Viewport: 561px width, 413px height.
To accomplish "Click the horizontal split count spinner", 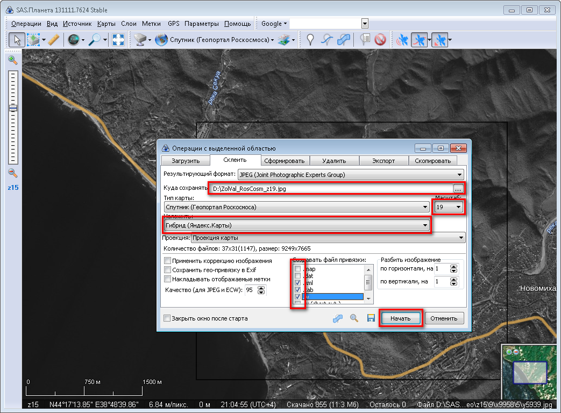I will 453,268.
